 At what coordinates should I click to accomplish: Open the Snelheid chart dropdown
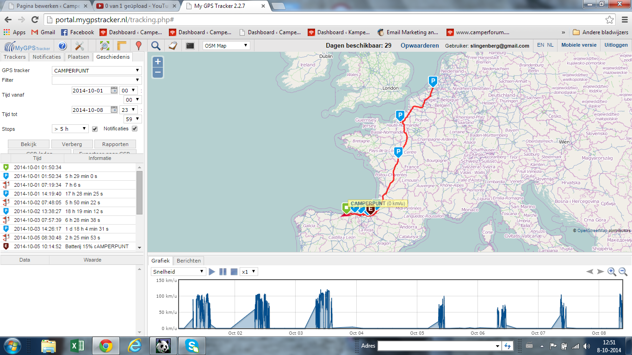click(178, 272)
